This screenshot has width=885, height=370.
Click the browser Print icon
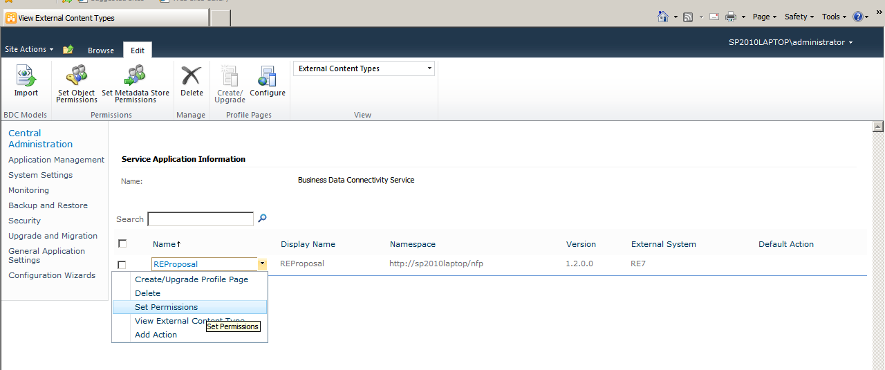(731, 17)
